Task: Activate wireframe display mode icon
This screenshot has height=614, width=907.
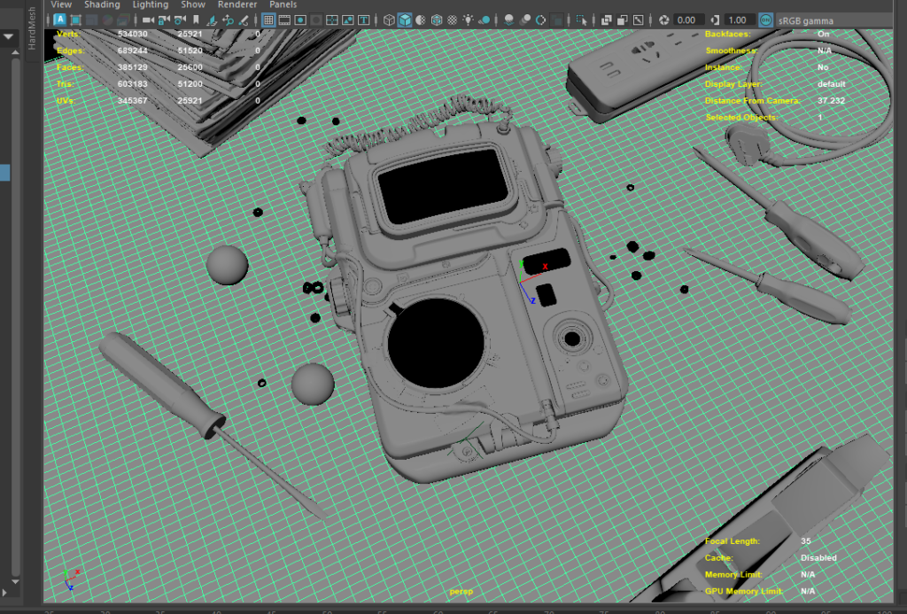Action: pos(390,19)
